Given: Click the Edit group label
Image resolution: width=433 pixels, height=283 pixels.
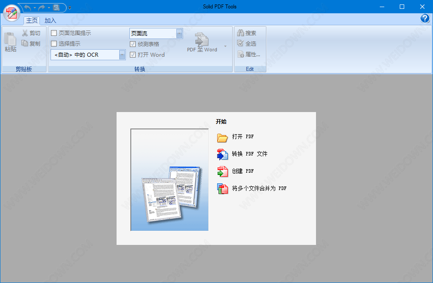Looking at the screenshot, I should 250,69.
